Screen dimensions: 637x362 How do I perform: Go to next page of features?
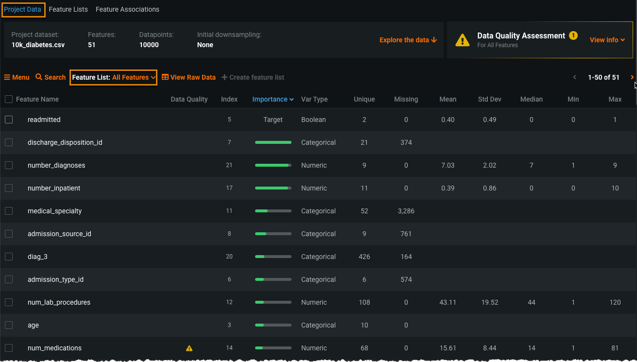tap(632, 77)
